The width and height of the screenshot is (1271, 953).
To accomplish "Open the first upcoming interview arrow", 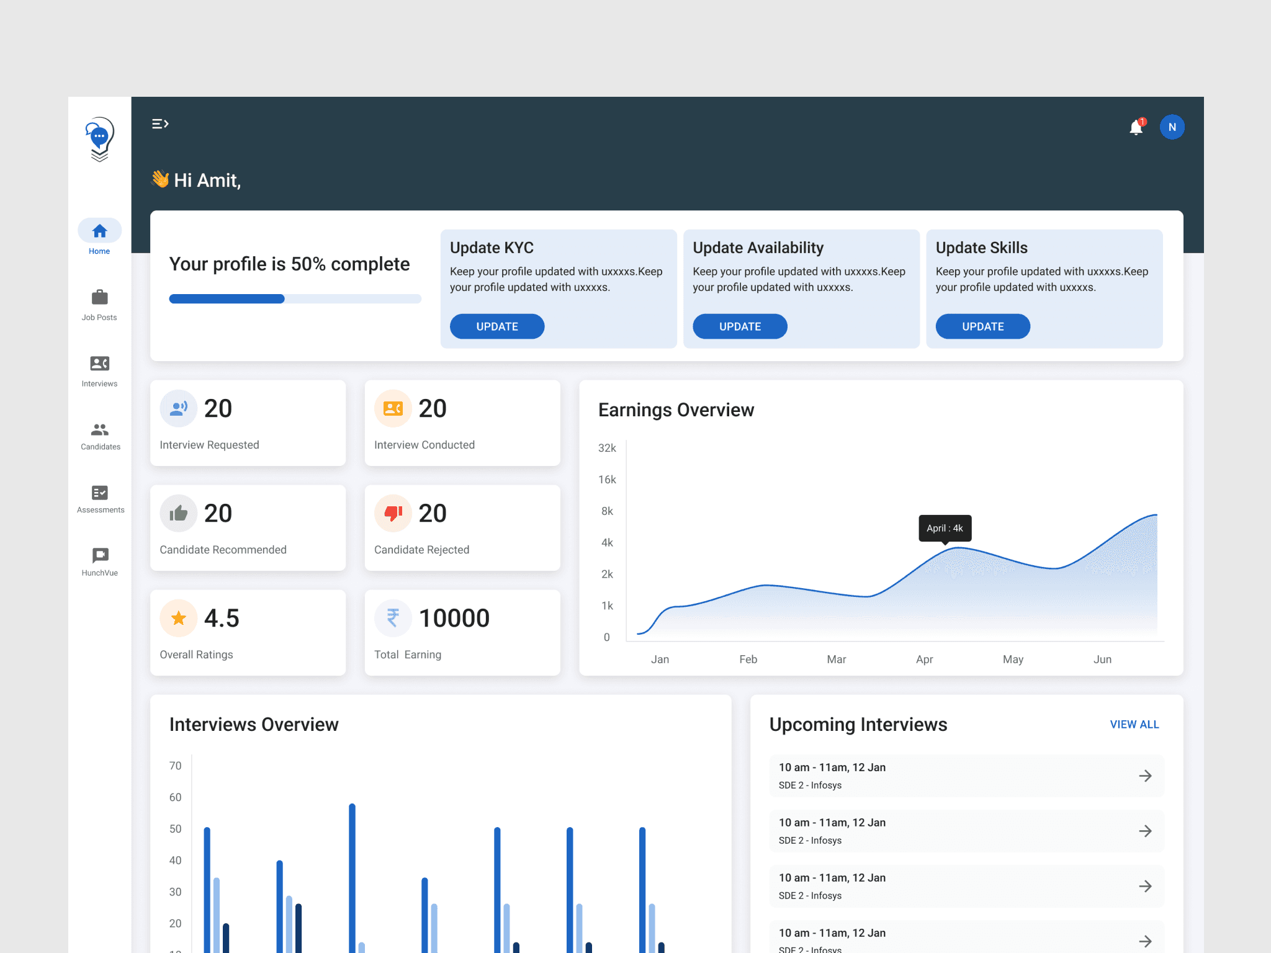I will (1145, 776).
